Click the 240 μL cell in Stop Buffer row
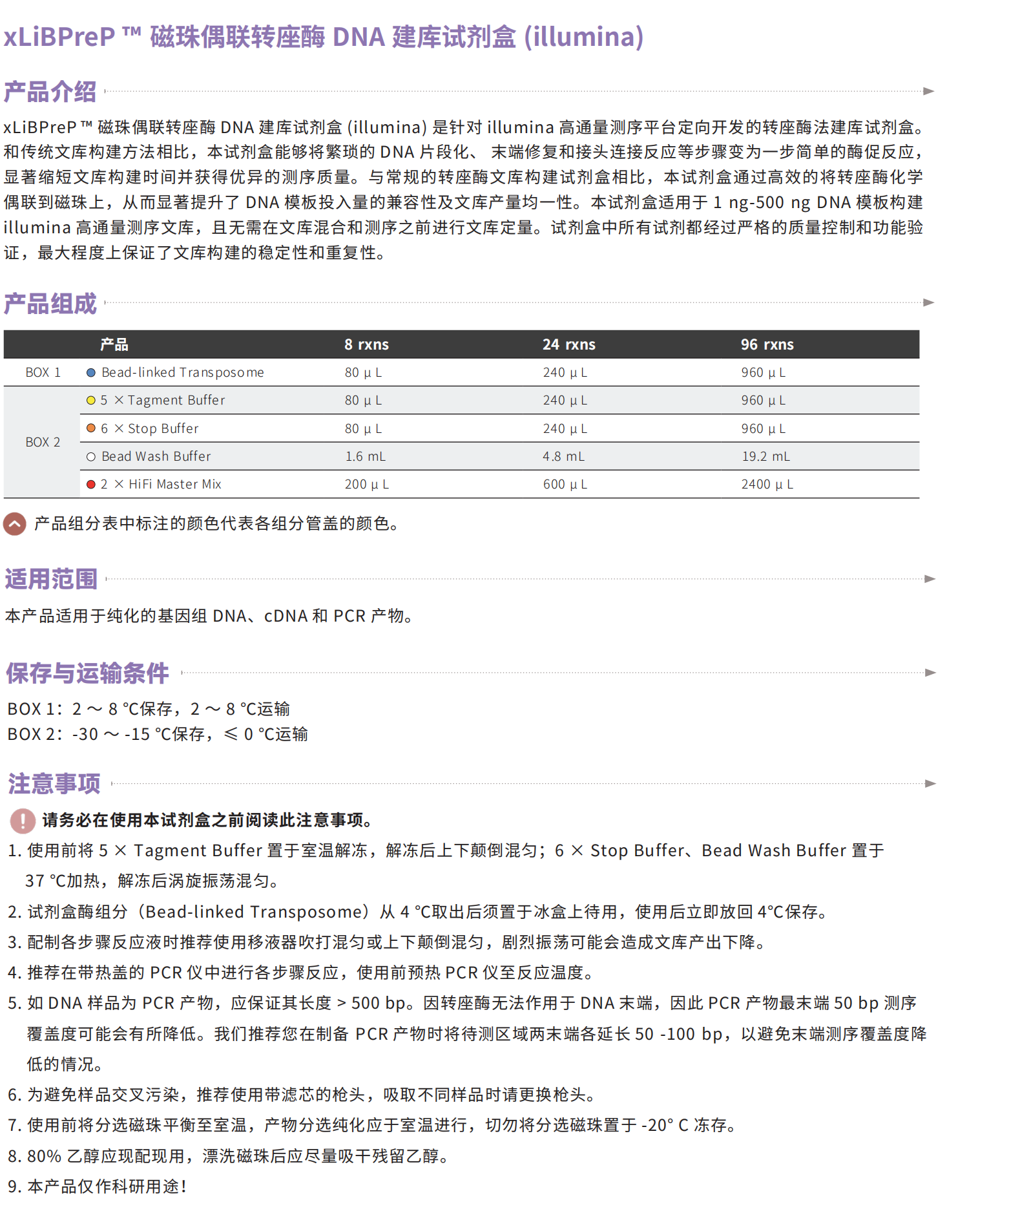Viewport: 1020px width, 1222px height. click(565, 428)
